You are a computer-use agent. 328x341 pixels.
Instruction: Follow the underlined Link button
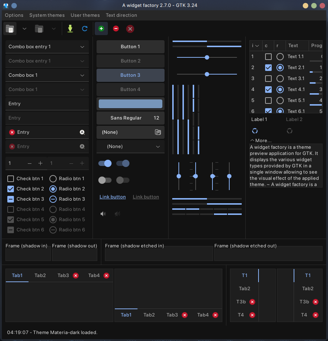112,197
